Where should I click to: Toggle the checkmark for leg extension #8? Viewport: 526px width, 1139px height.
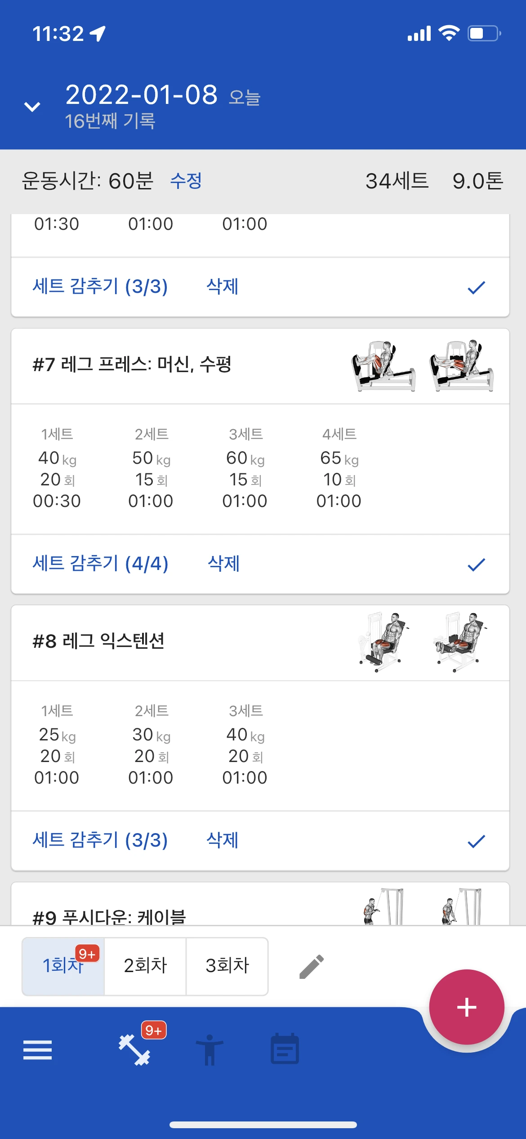[476, 841]
